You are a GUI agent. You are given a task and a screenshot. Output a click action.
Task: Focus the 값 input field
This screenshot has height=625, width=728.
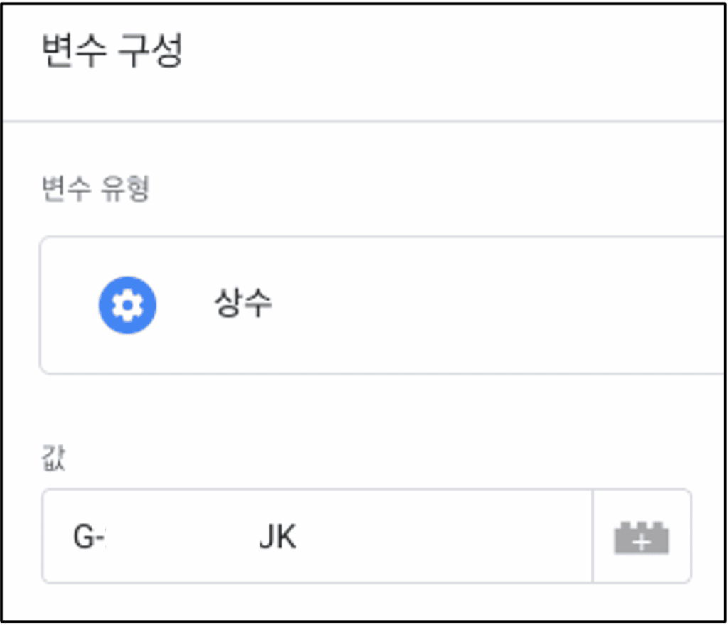click(x=317, y=536)
